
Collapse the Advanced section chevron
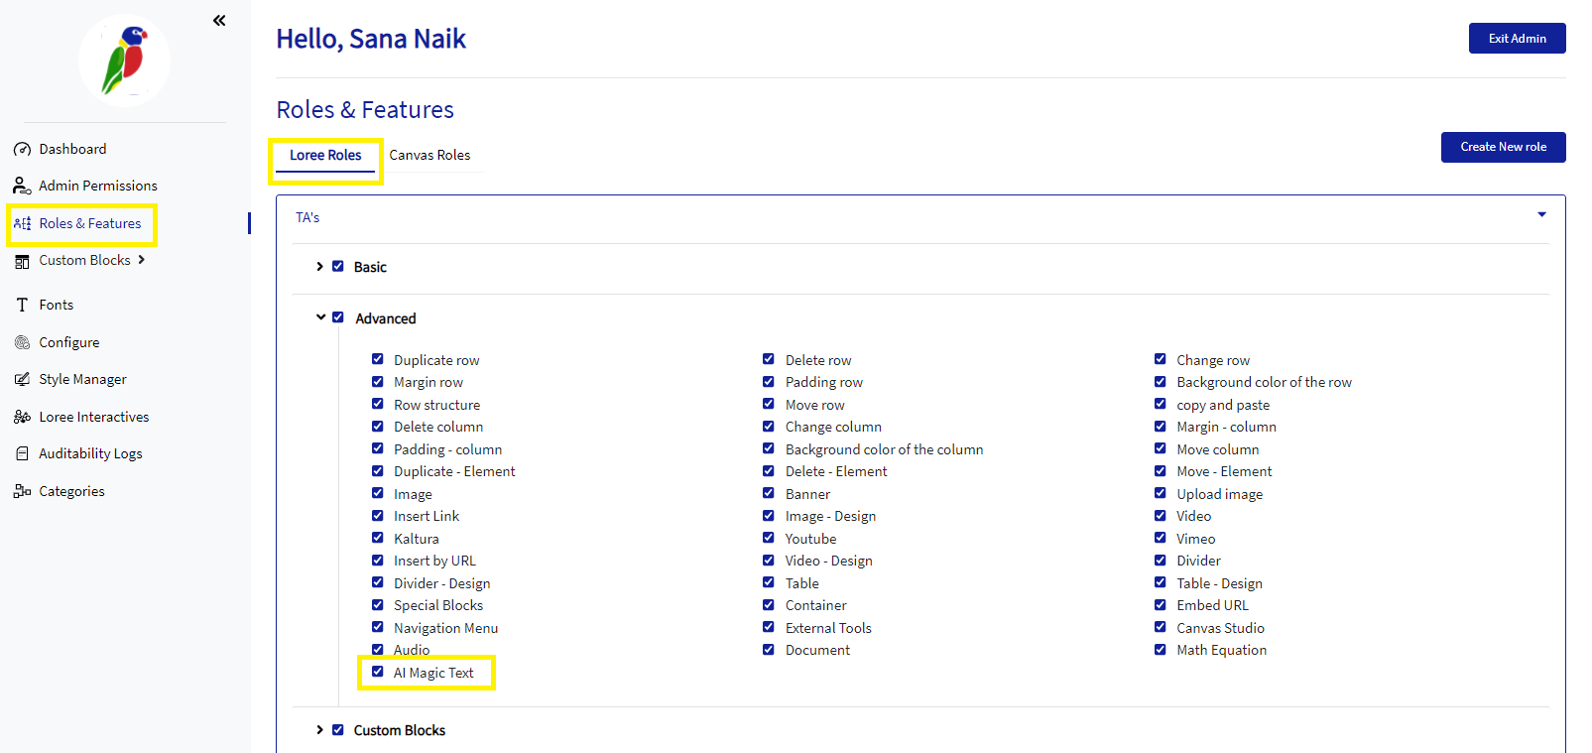tap(320, 317)
